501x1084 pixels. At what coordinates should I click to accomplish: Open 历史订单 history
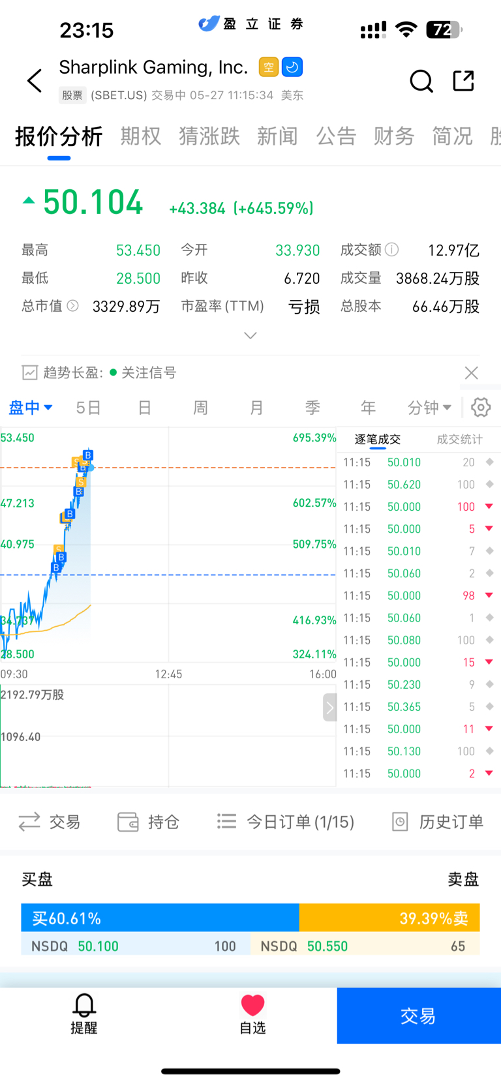click(x=438, y=822)
